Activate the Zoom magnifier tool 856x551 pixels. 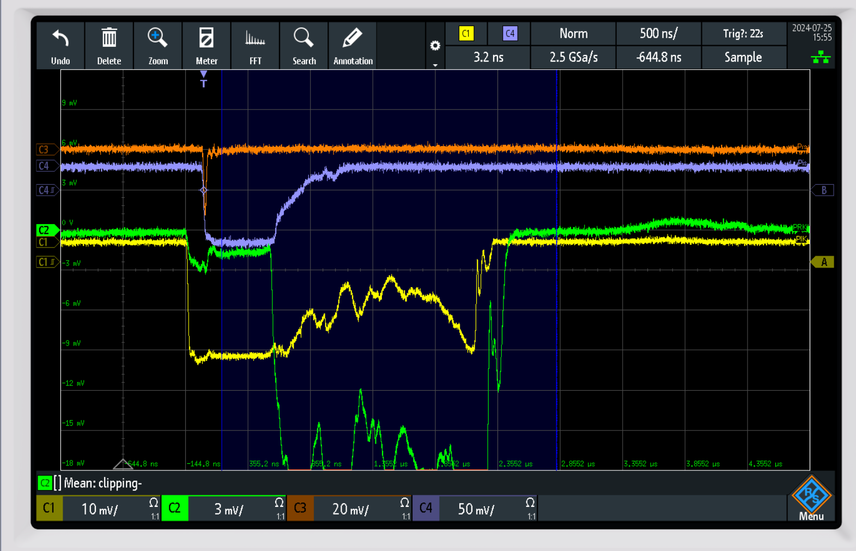tap(157, 39)
